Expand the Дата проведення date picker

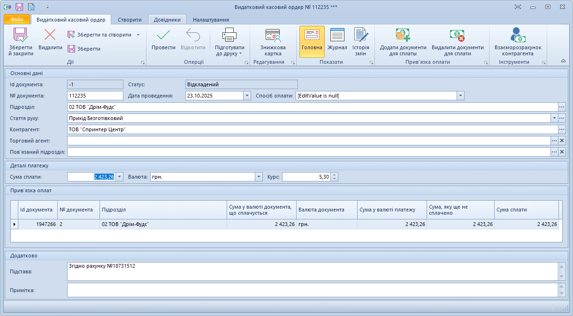tap(247, 96)
